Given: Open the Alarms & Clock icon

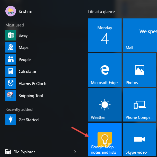Looking at the screenshot, I should click(11, 83).
